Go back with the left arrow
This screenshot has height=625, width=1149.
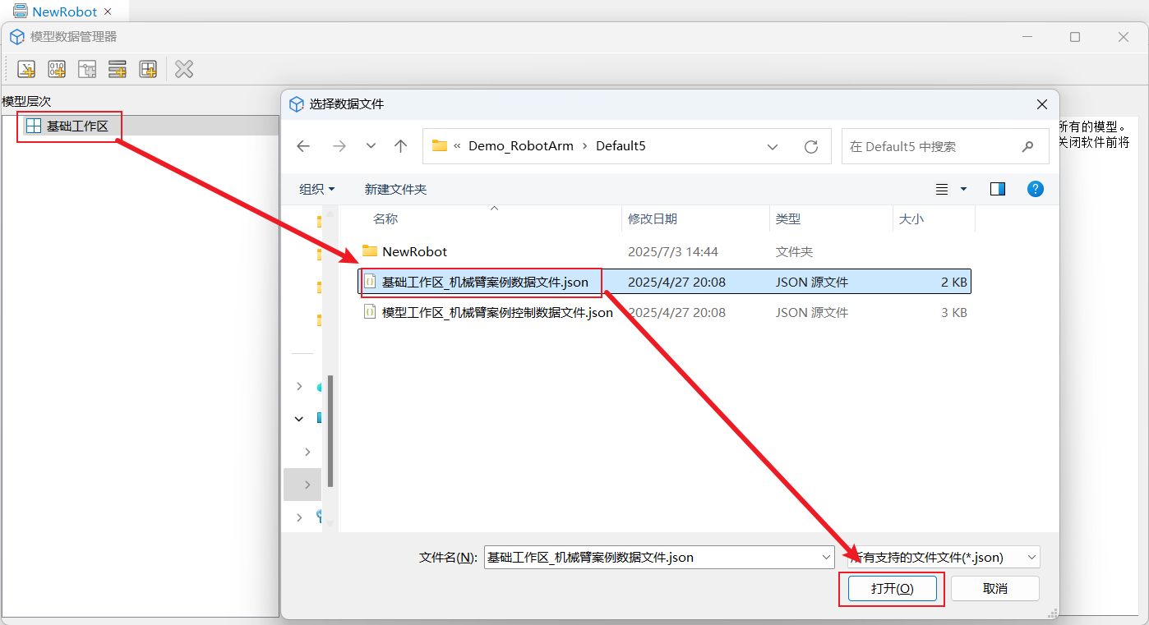click(303, 146)
